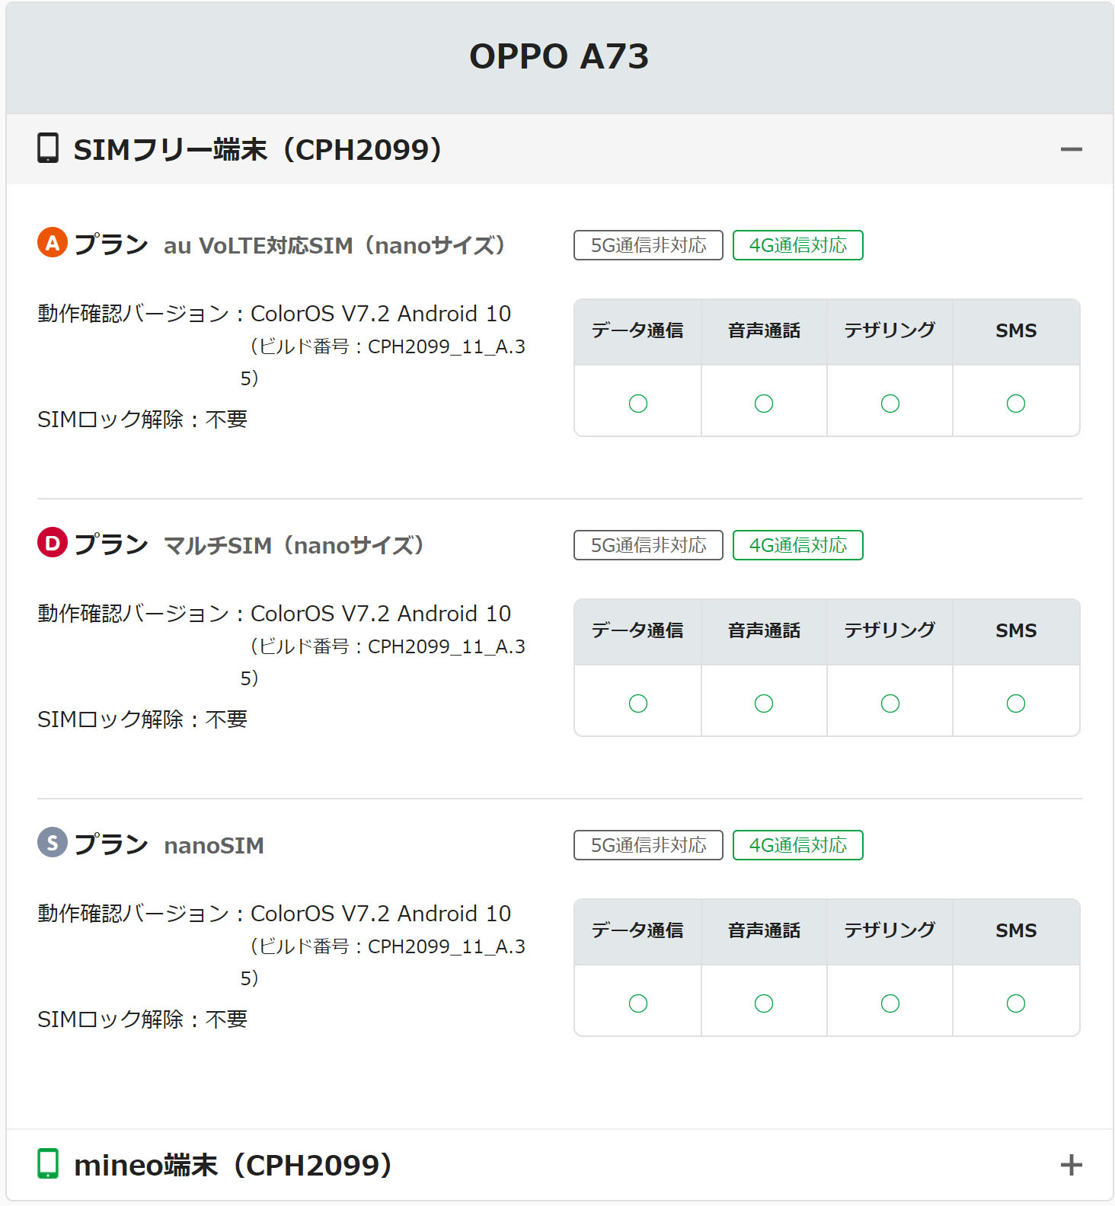Screen dimensions: 1115x1206
Task: Click the A plan 4G通信対応 badge
Action: coord(797,245)
